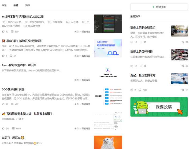Like the 提升工作与学习效率 article thumbs-up icon

3,31
